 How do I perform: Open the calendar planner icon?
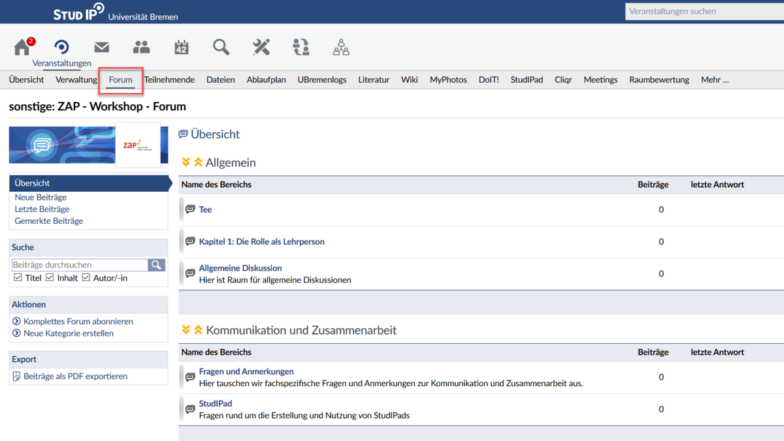(181, 48)
